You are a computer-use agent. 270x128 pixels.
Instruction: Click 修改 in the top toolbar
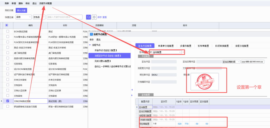(27, 3)
